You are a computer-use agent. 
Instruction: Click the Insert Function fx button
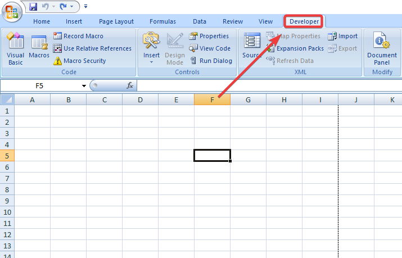coord(130,85)
